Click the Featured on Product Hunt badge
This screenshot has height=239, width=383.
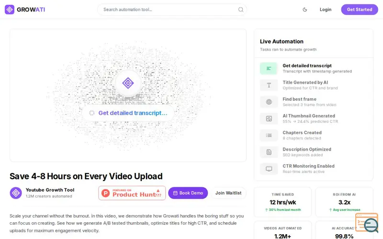click(132, 193)
